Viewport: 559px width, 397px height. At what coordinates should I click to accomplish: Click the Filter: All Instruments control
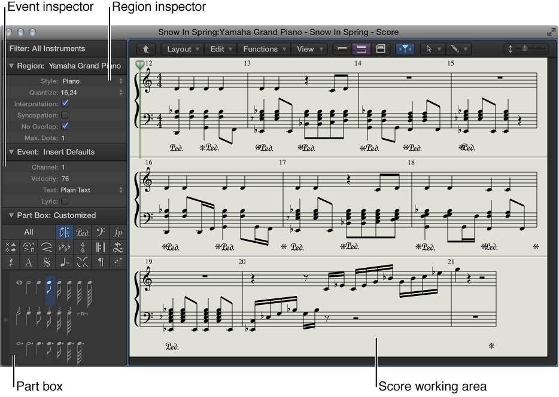[48, 48]
